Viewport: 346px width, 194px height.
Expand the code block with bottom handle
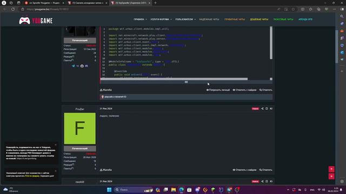tap(186, 82)
